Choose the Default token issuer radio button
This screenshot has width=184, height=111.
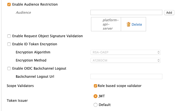[x=96, y=105]
